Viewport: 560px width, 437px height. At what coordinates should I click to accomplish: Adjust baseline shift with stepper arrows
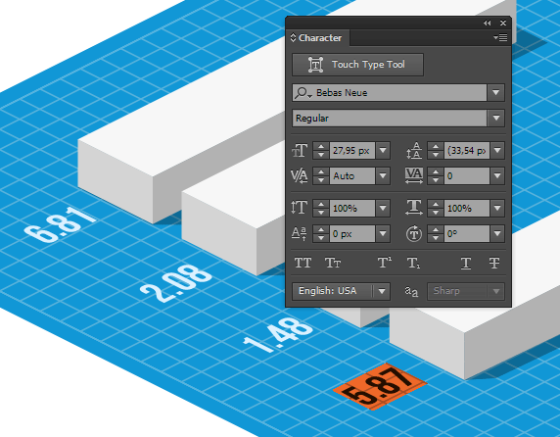coord(321,233)
